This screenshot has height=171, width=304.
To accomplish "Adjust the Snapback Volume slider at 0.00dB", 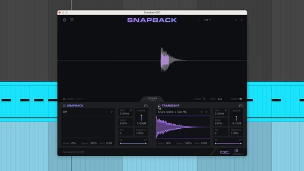I will 142,117.
